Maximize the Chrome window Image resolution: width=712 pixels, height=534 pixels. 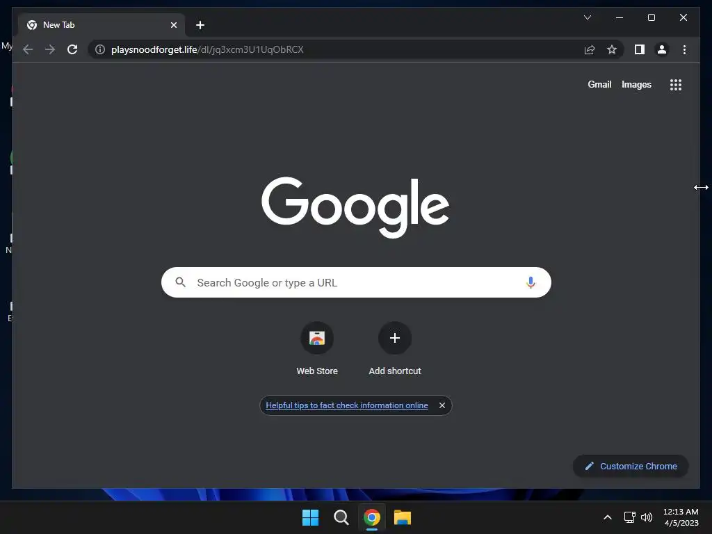pos(651,17)
